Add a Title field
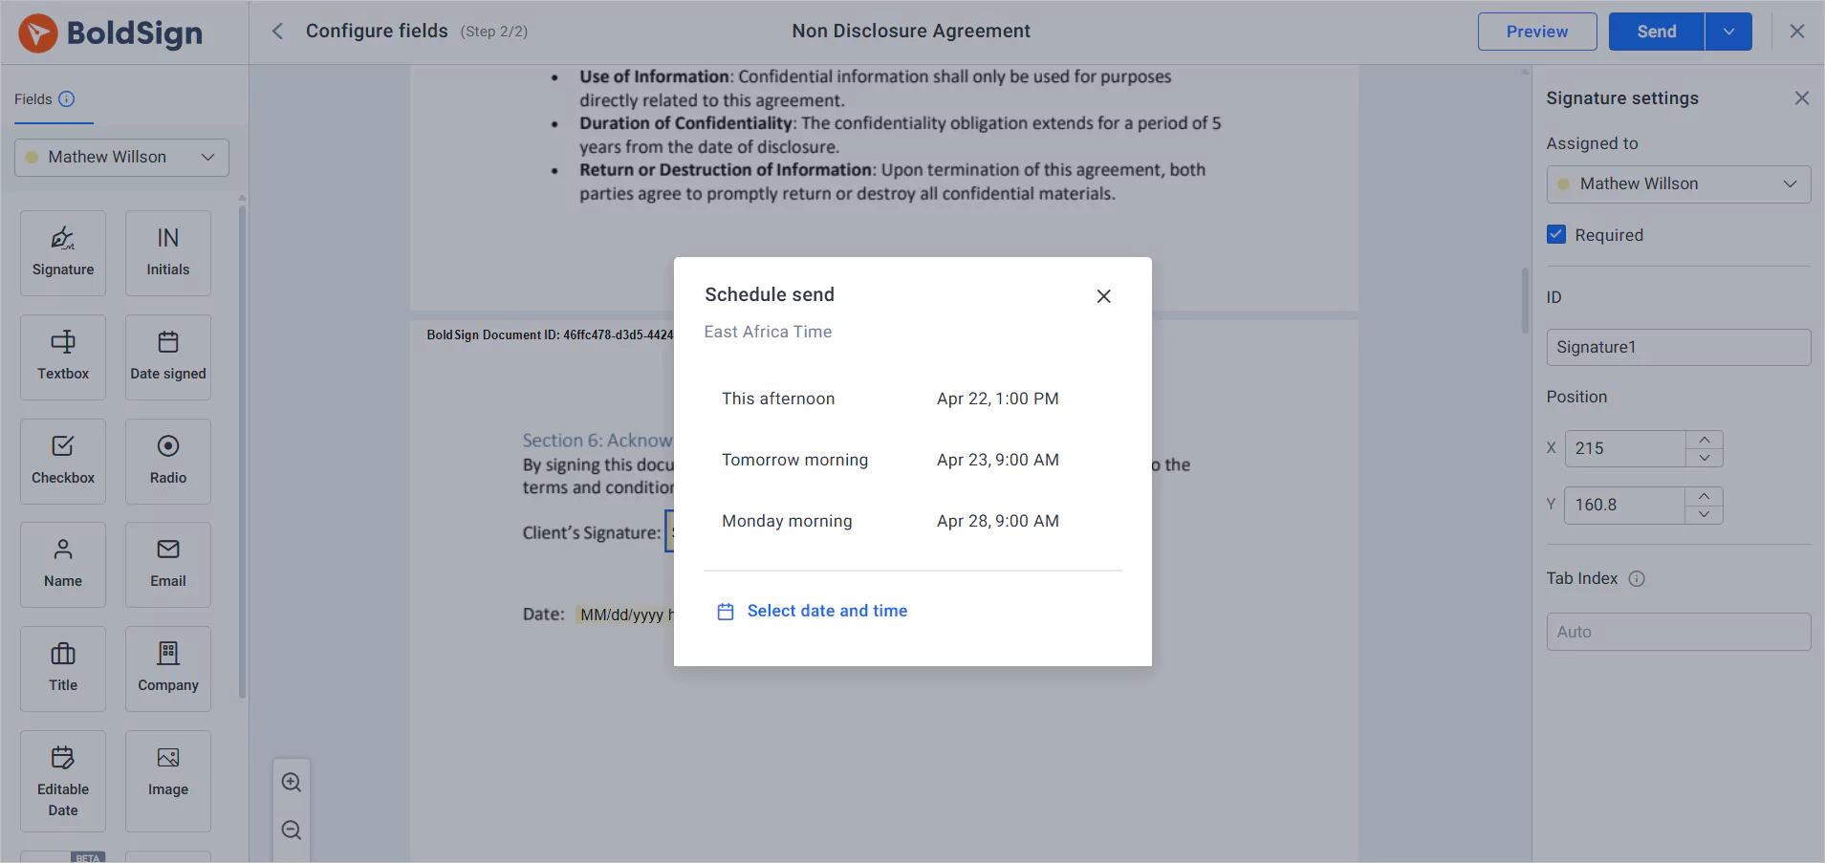1825x863 pixels. coord(63,669)
